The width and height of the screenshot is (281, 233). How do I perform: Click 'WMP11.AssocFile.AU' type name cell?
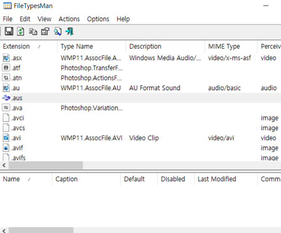click(x=91, y=88)
